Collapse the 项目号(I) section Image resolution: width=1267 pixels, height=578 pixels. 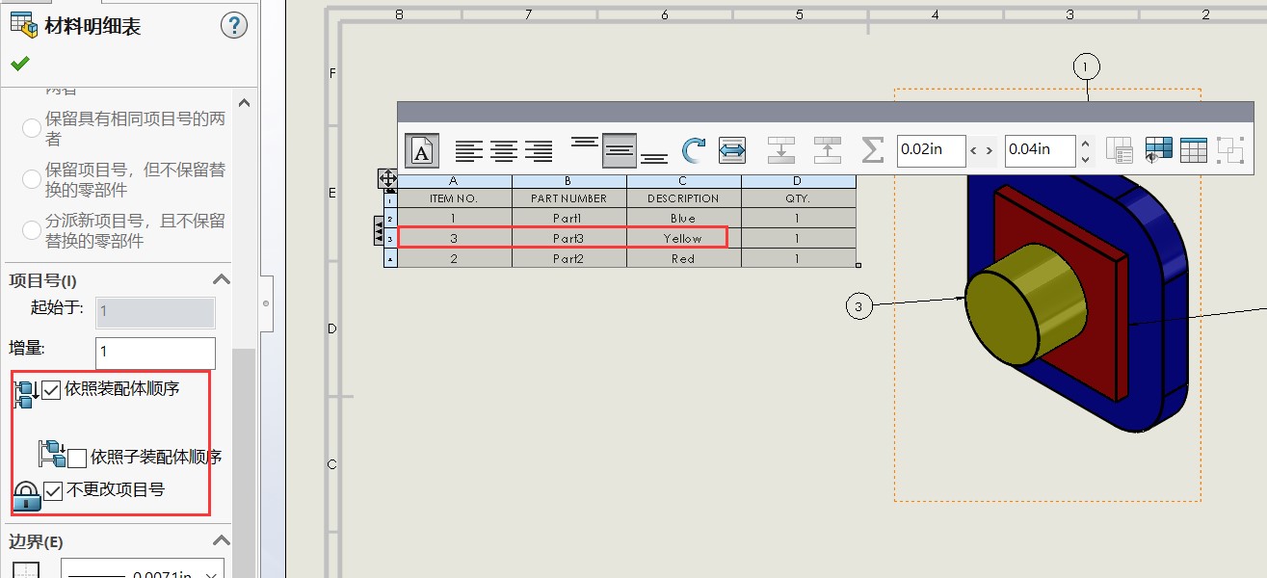point(221,280)
